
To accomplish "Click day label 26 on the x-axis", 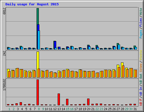I will point(114,109).
